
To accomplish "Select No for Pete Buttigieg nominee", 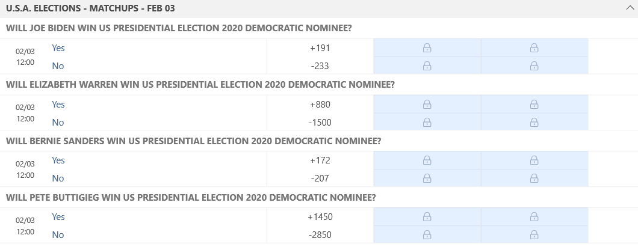I will click(x=58, y=235).
